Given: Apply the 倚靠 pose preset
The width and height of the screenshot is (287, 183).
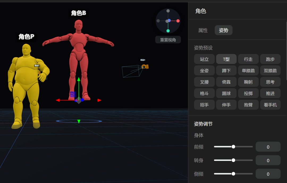Looking at the screenshot, I should [x=226, y=82].
